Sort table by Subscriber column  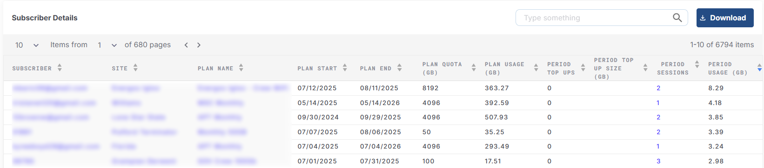60,68
